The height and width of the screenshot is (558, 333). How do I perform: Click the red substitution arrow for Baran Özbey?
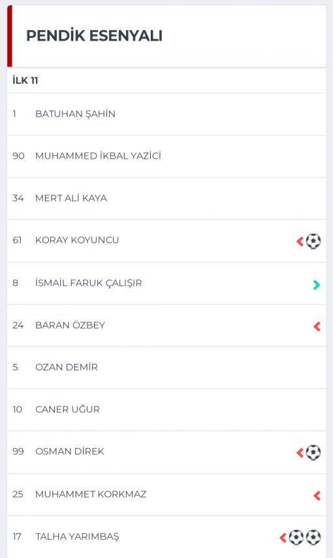(x=317, y=326)
